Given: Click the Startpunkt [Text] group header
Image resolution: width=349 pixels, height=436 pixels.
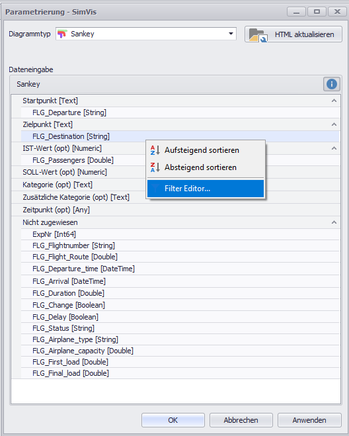Looking at the screenshot, I should tap(176, 101).
